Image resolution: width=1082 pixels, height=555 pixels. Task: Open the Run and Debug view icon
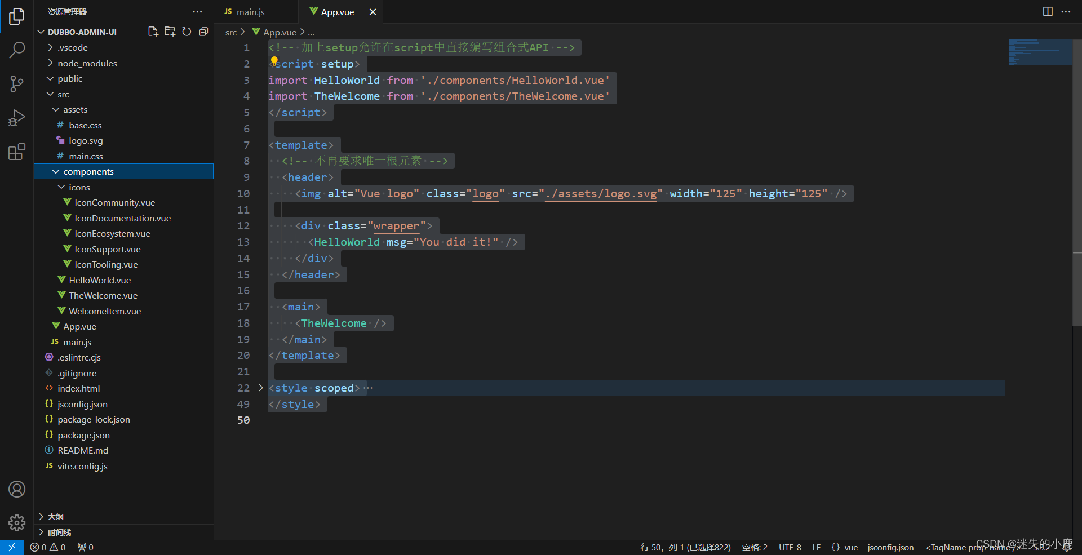(17, 118)
